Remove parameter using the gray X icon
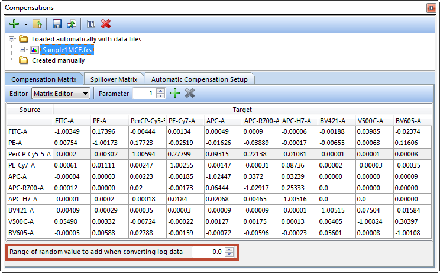 point(190,93)
